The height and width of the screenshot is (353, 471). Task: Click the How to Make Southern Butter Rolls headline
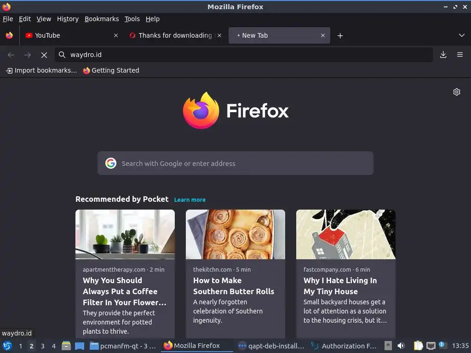233,286
